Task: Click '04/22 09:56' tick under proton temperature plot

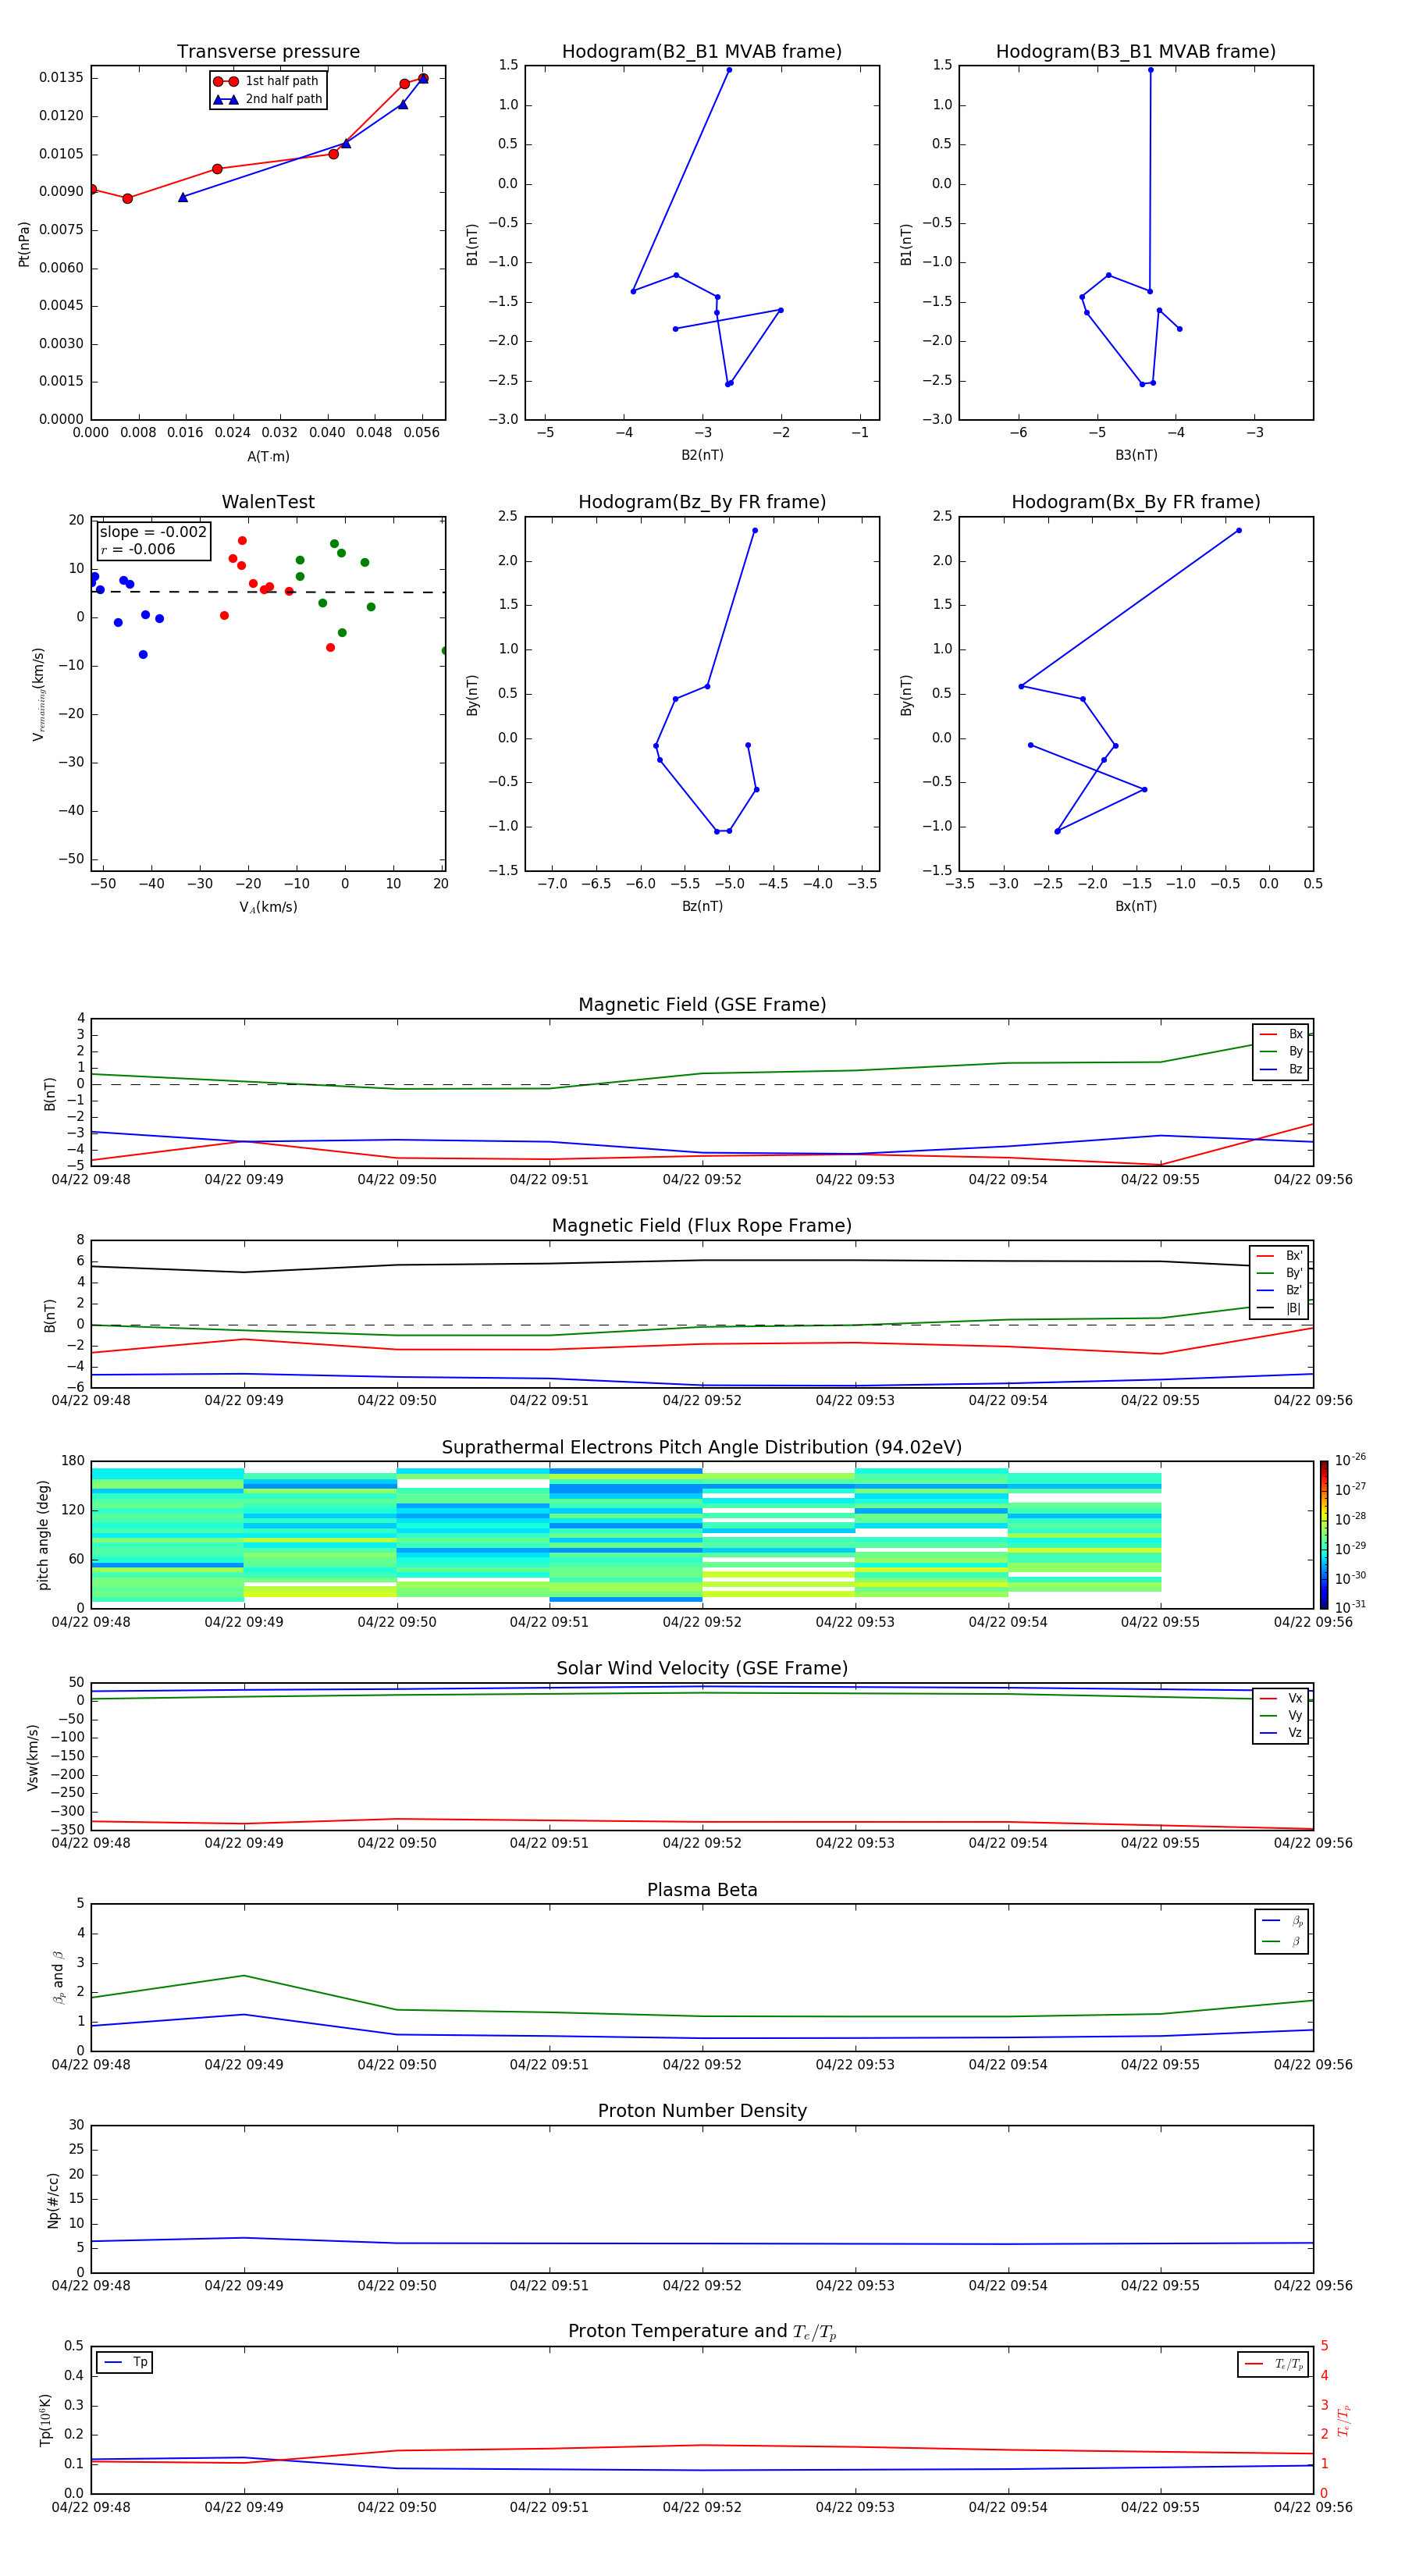Action: tap(1313, 2507)
